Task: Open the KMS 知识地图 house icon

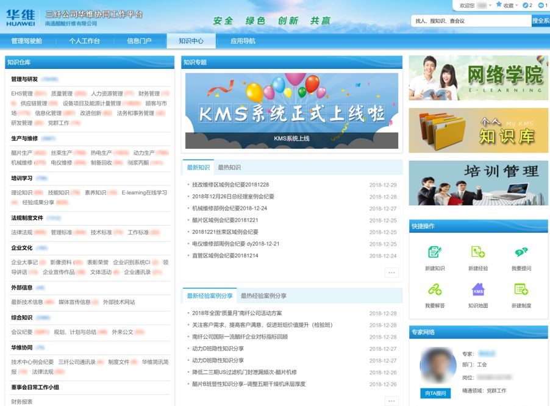Action: [x=477, y=290]
